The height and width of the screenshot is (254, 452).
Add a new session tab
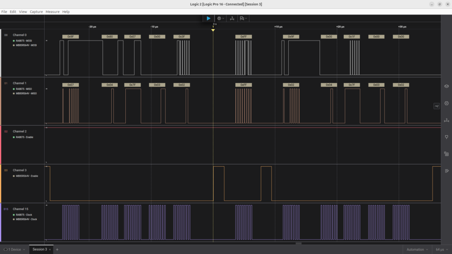coord(57,250)
